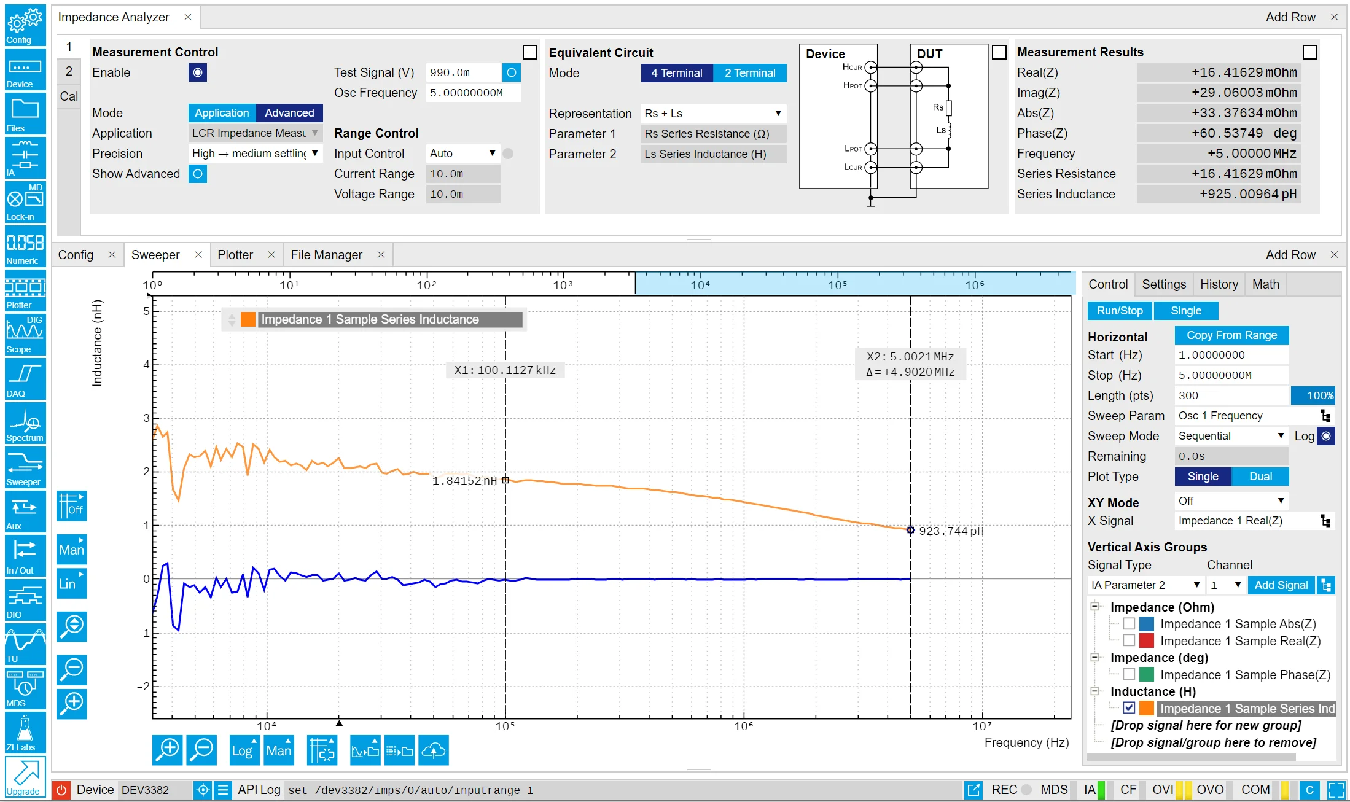Image resolution: width=1350 pixels, height=802 pixels.
Task: Select Dual plot type
Action: coord(1260,477)
